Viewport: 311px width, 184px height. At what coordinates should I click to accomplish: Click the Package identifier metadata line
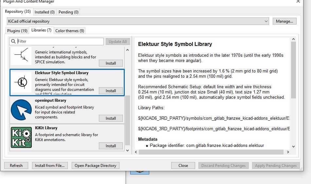pos(207,145)
